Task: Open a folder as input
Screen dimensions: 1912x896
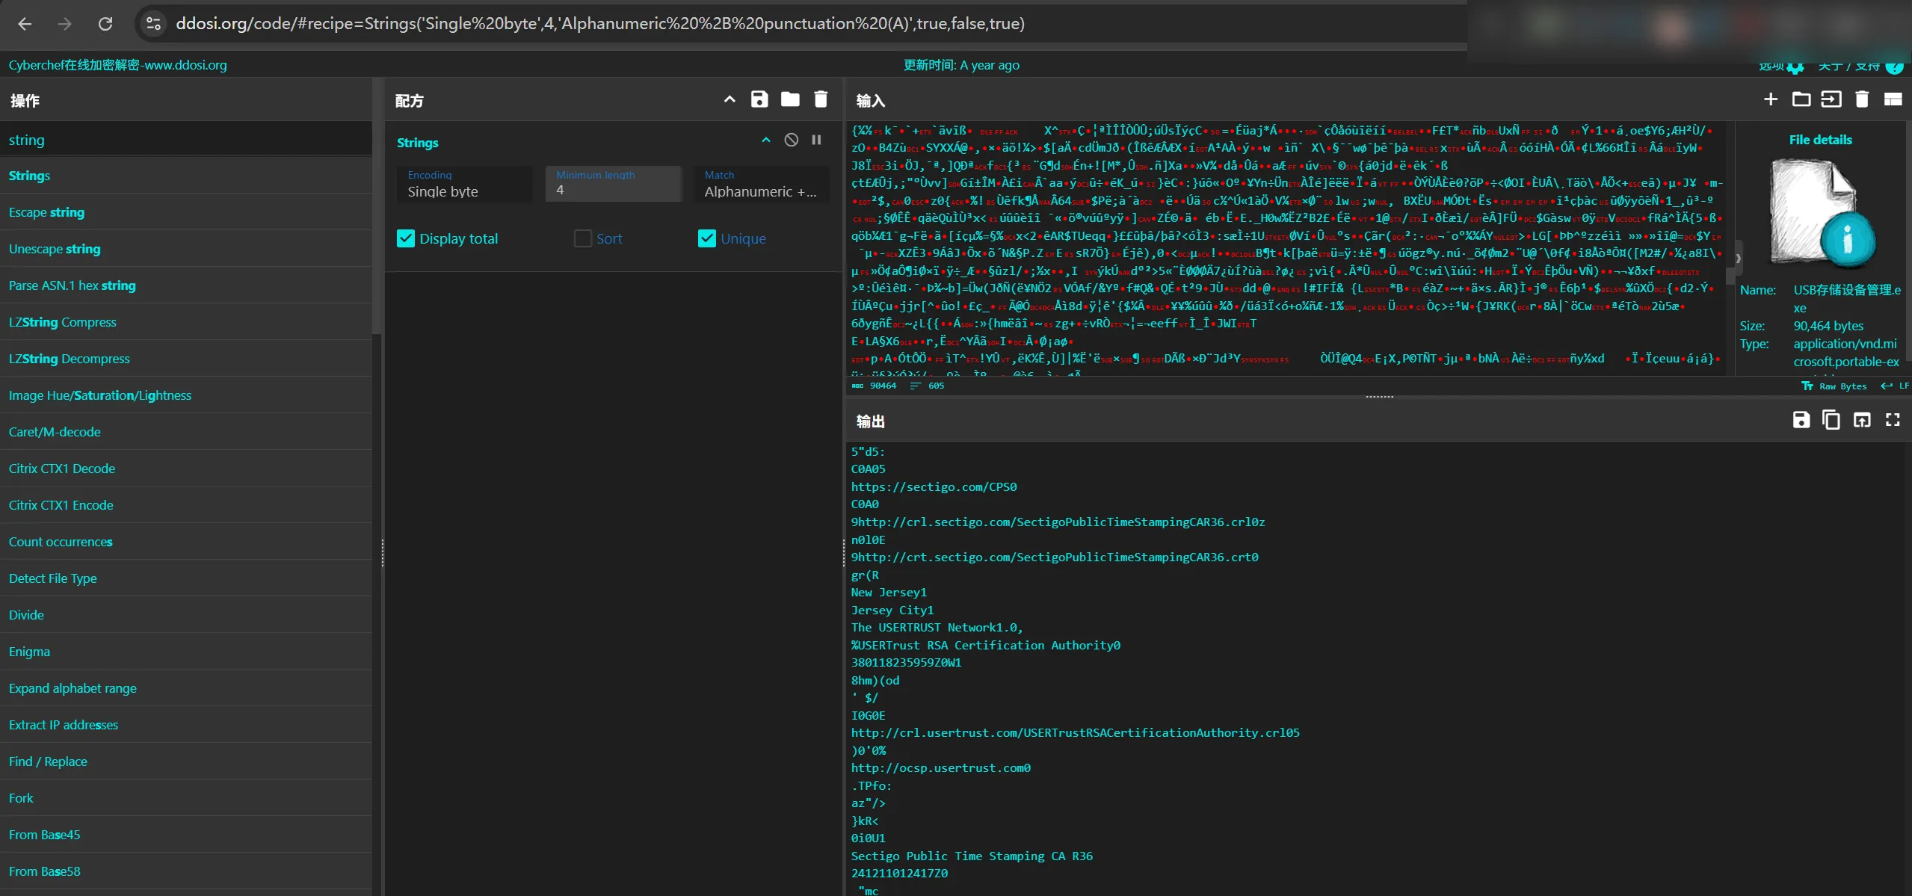Action: tap(1801, 99)
